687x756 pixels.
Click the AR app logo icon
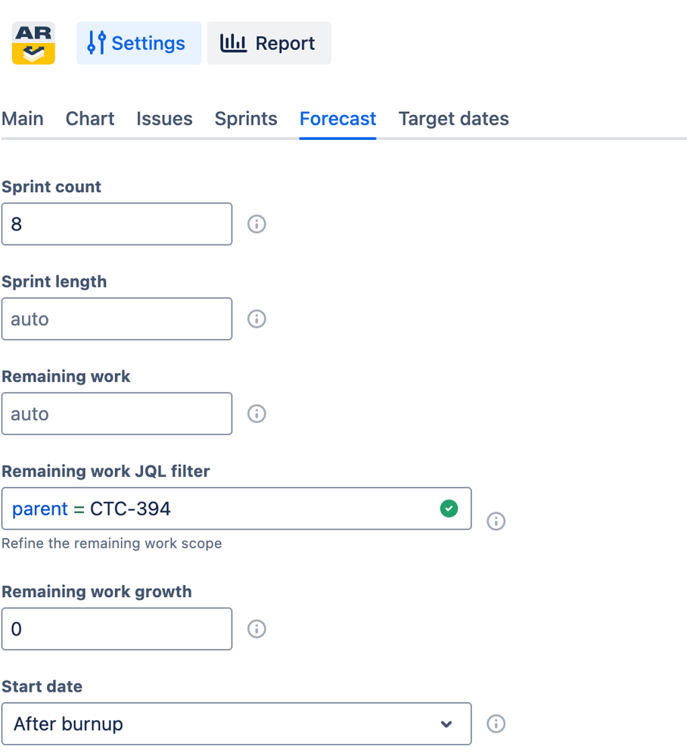coord(33,43)
